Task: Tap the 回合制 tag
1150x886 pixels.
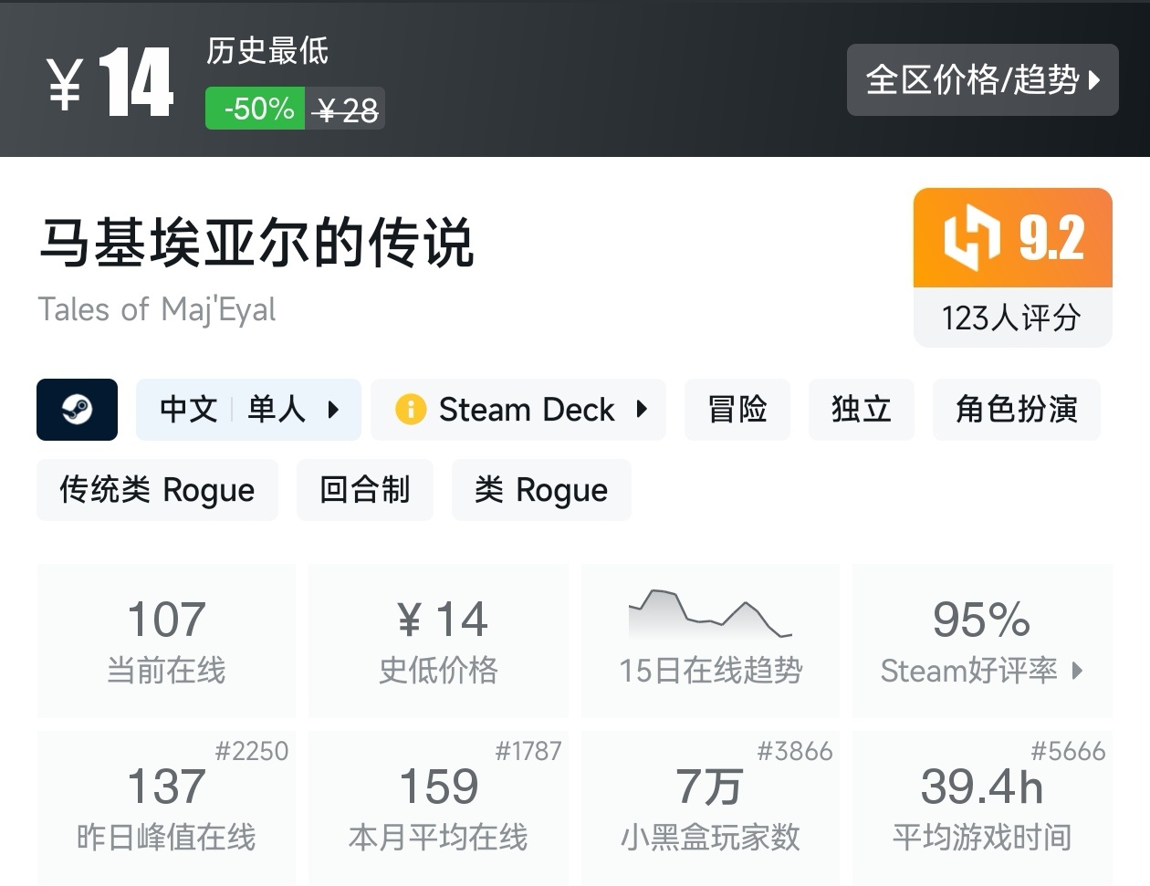Action: tap(364, 490)
